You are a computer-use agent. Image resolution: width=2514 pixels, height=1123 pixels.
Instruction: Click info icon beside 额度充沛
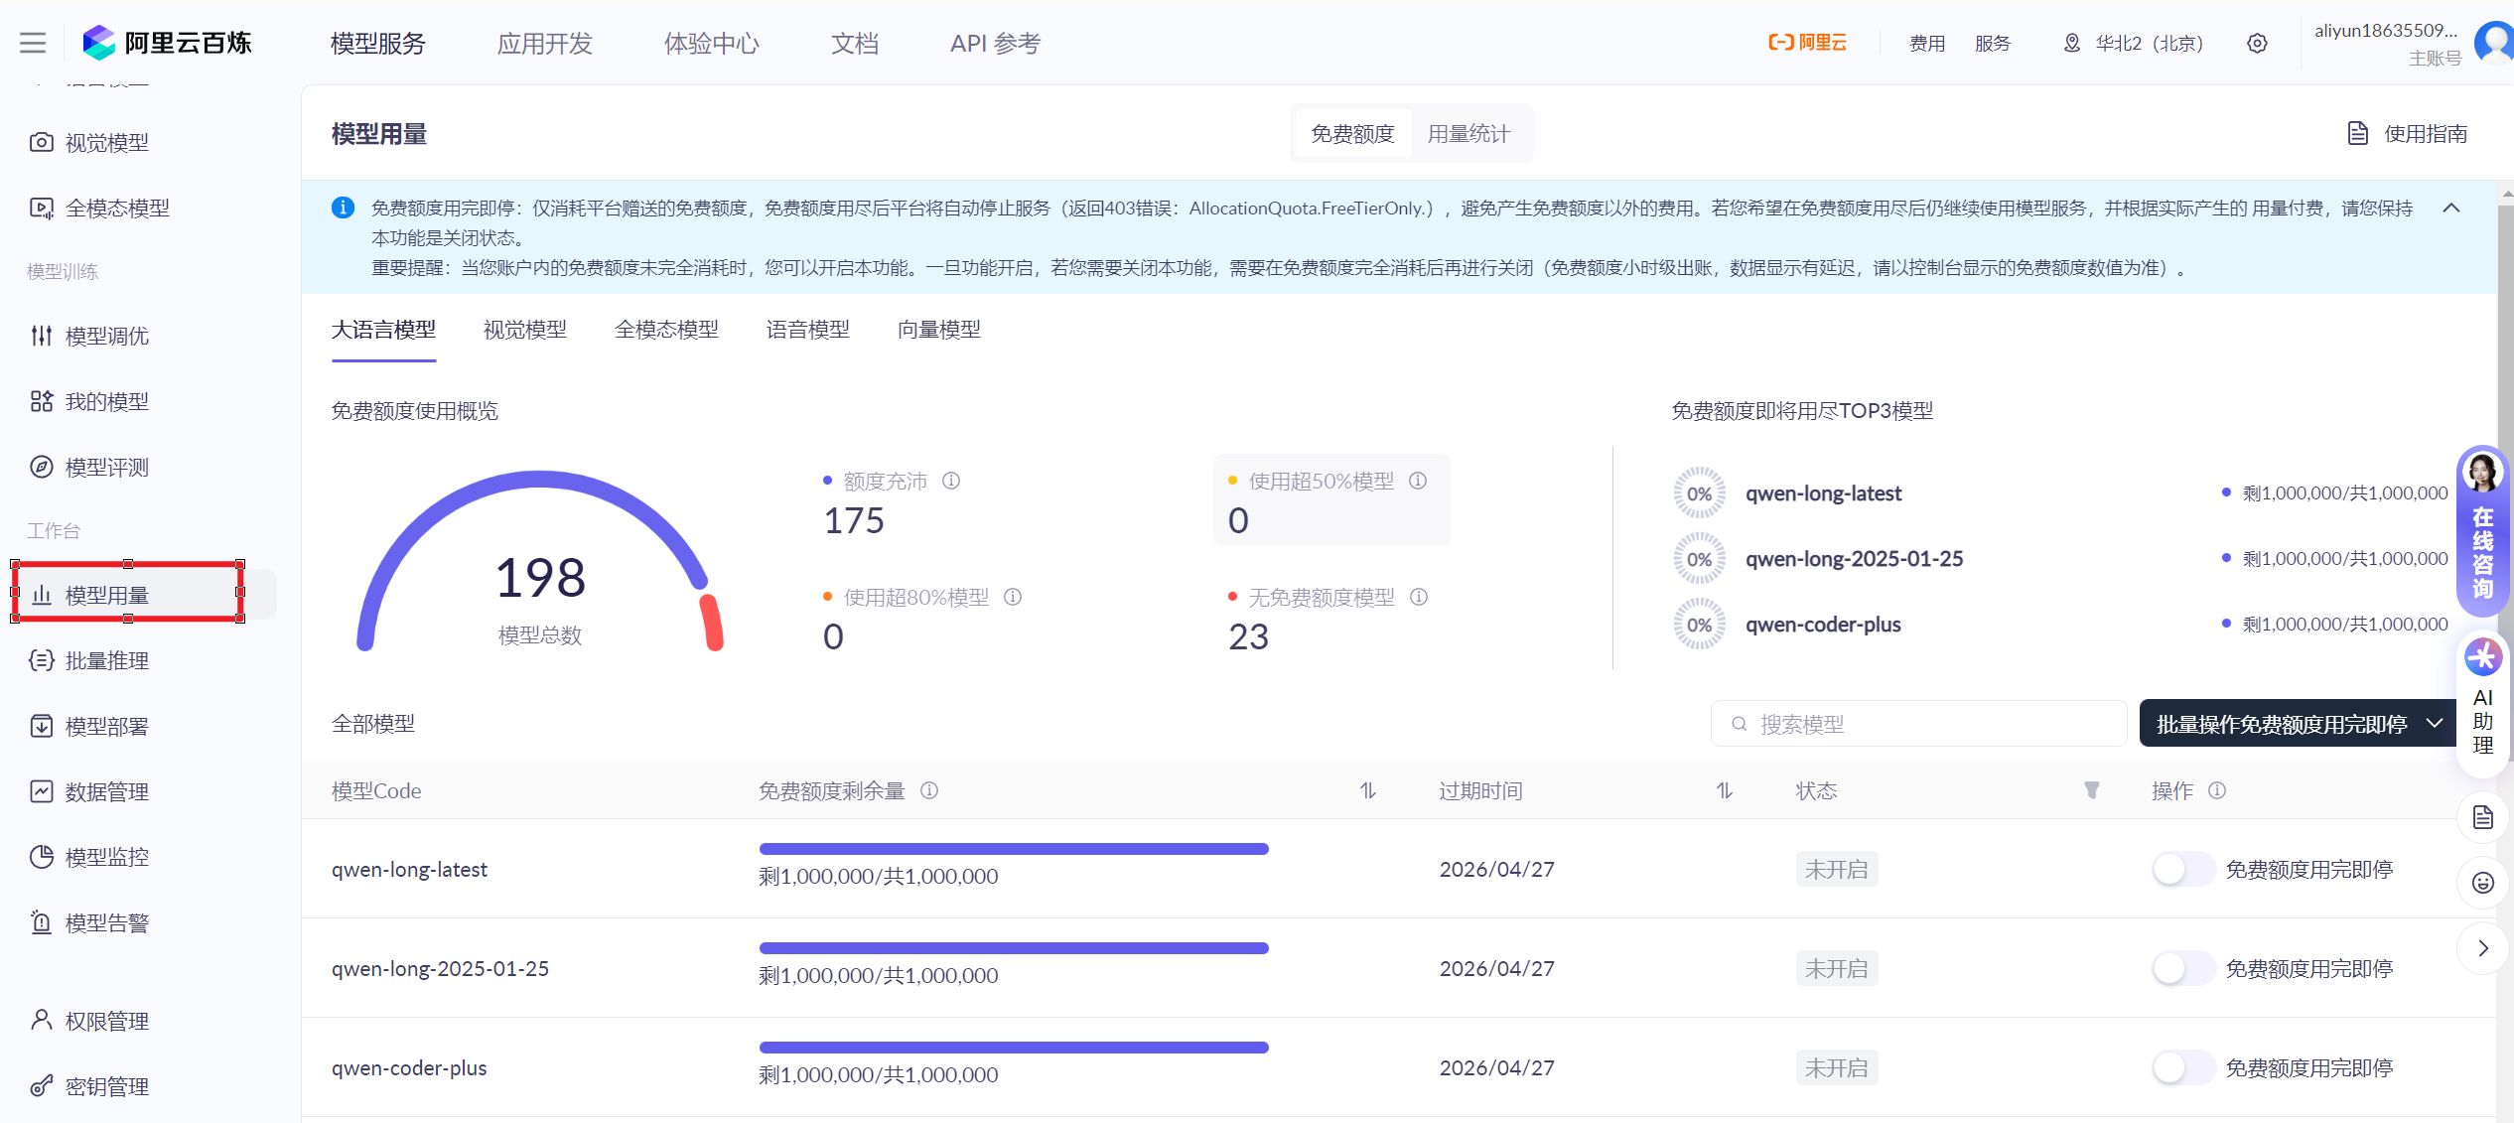click(x=951, y=482)
